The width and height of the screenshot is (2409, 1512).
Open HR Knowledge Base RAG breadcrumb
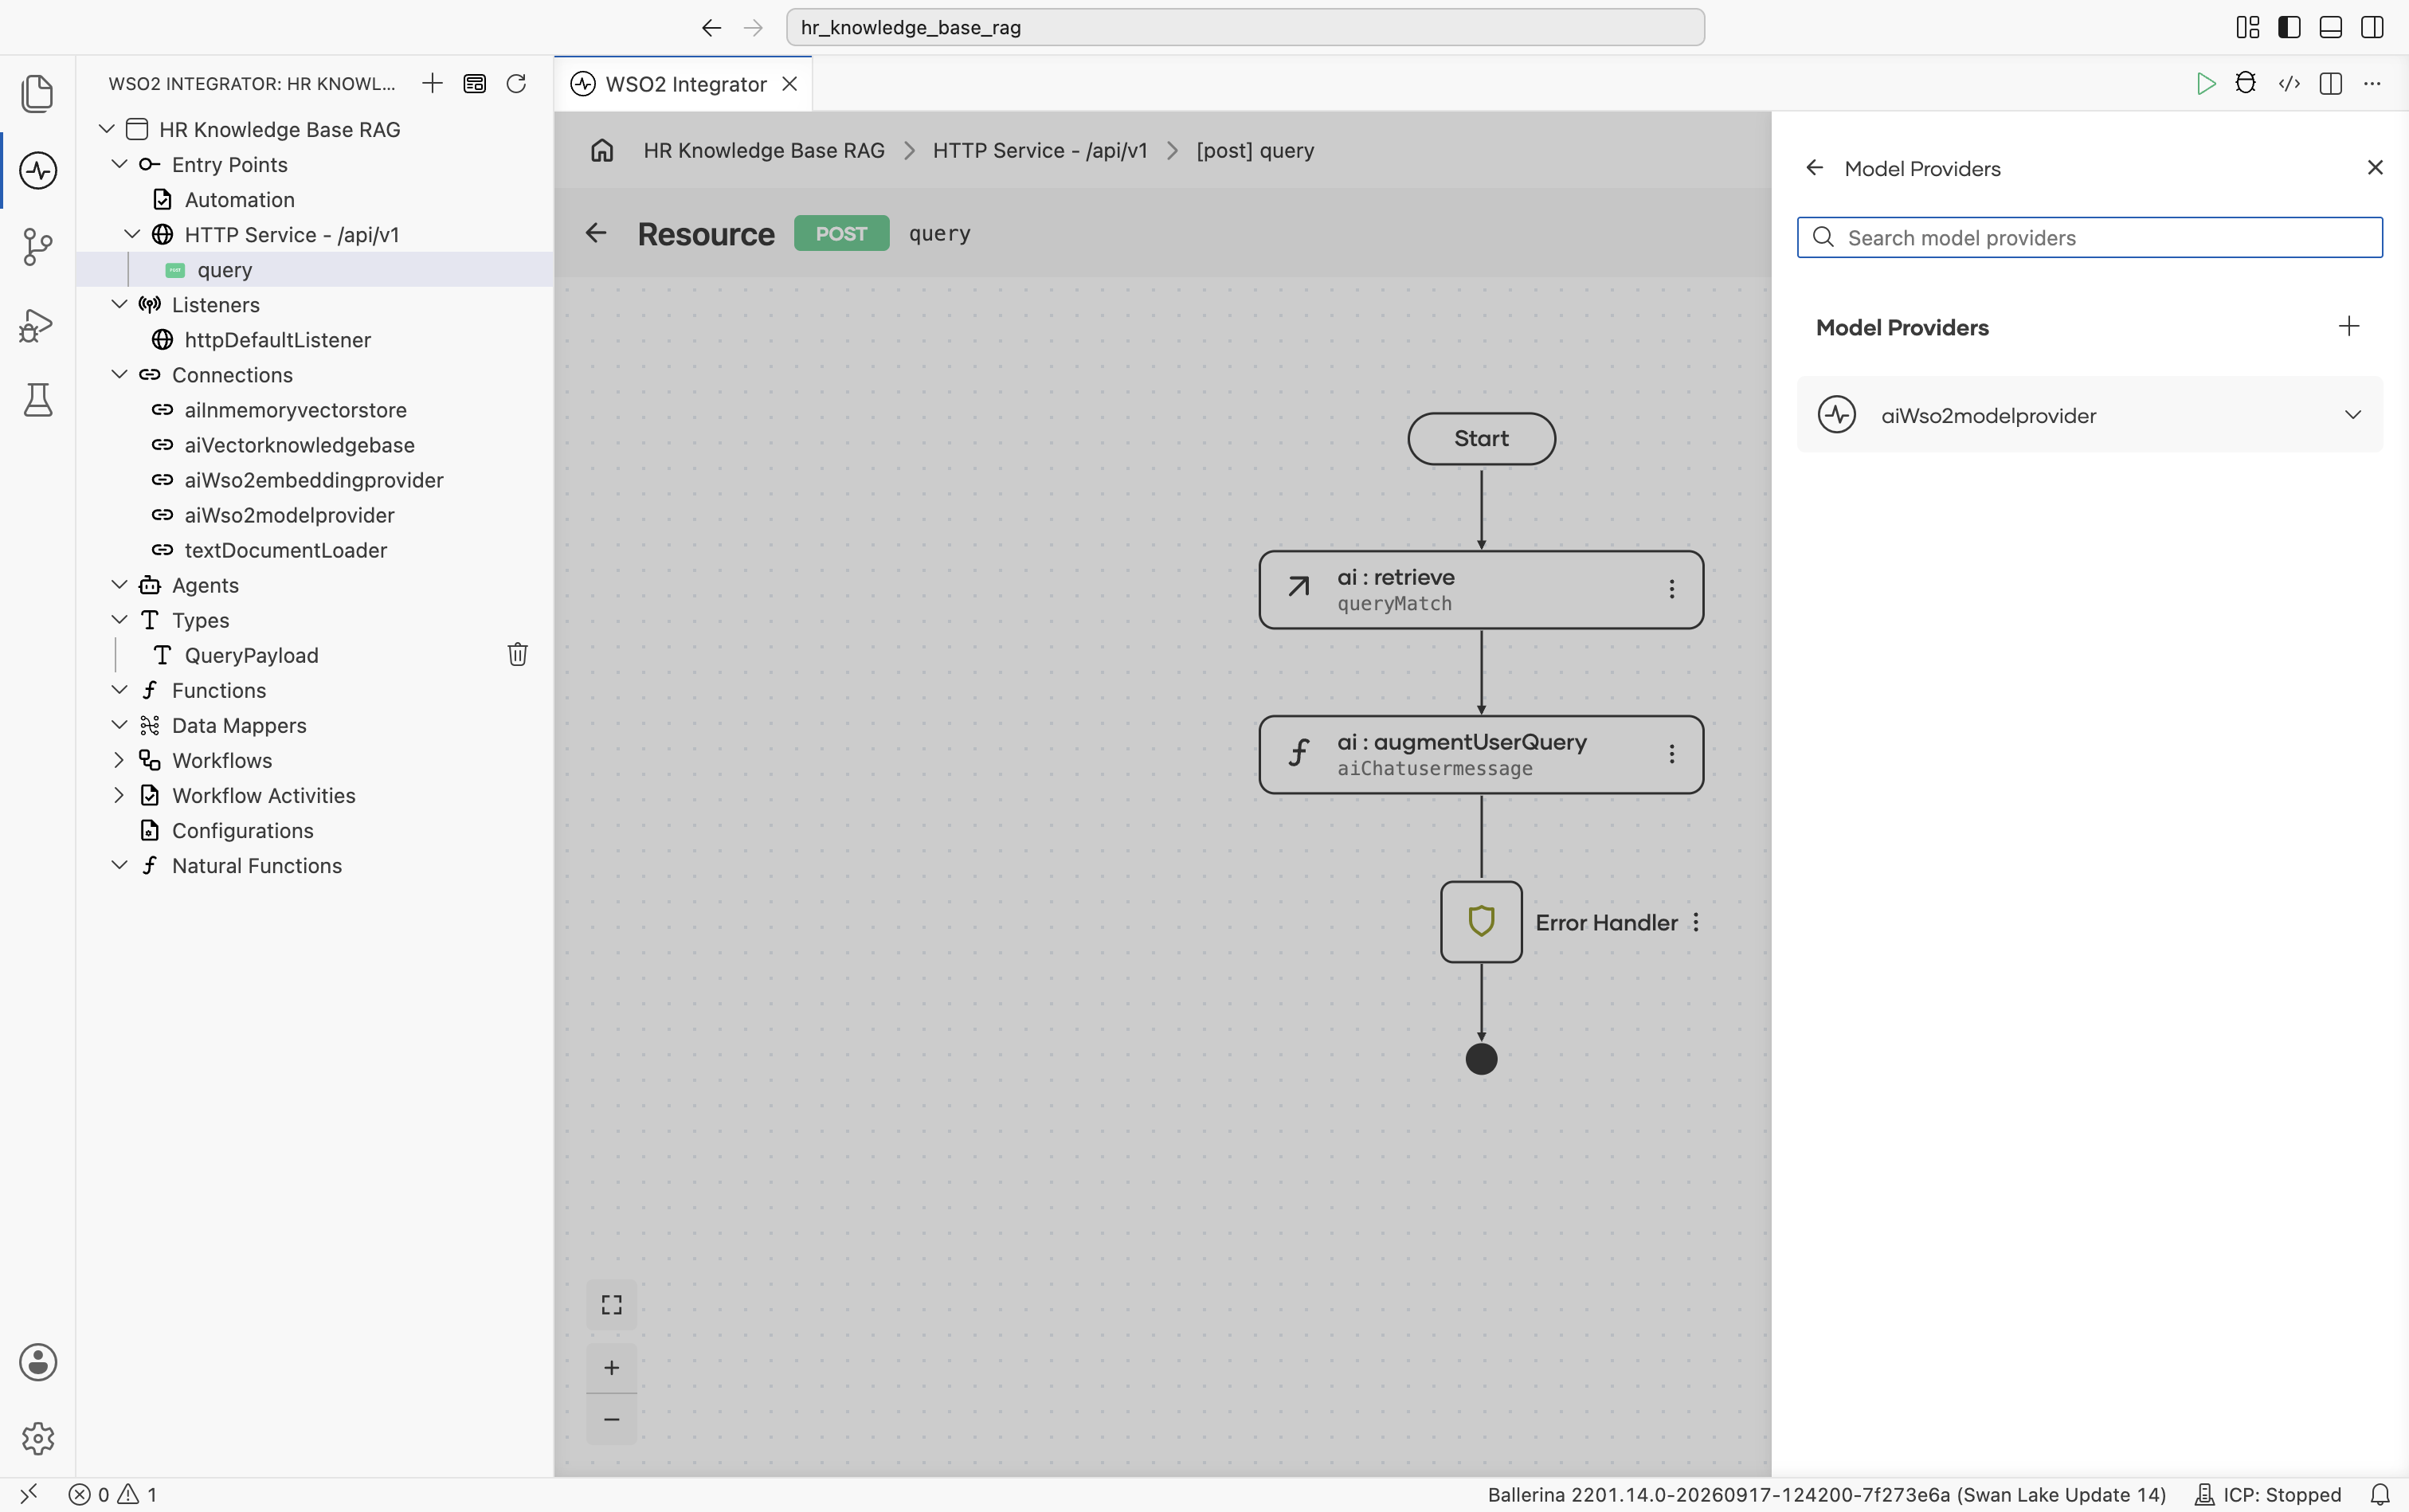pyautogui.click(x=764, y=150)
